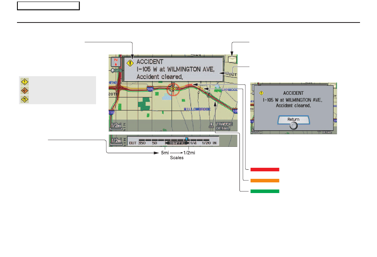Click the large dark green area on the map
Viewport: 377px width, 257px height.
pos(144,104)
